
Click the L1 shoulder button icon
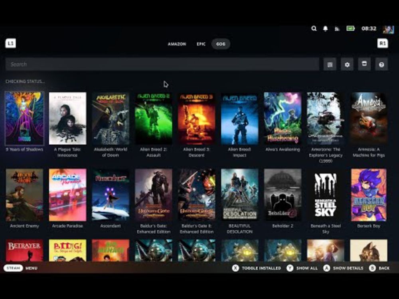click(10, 43)
